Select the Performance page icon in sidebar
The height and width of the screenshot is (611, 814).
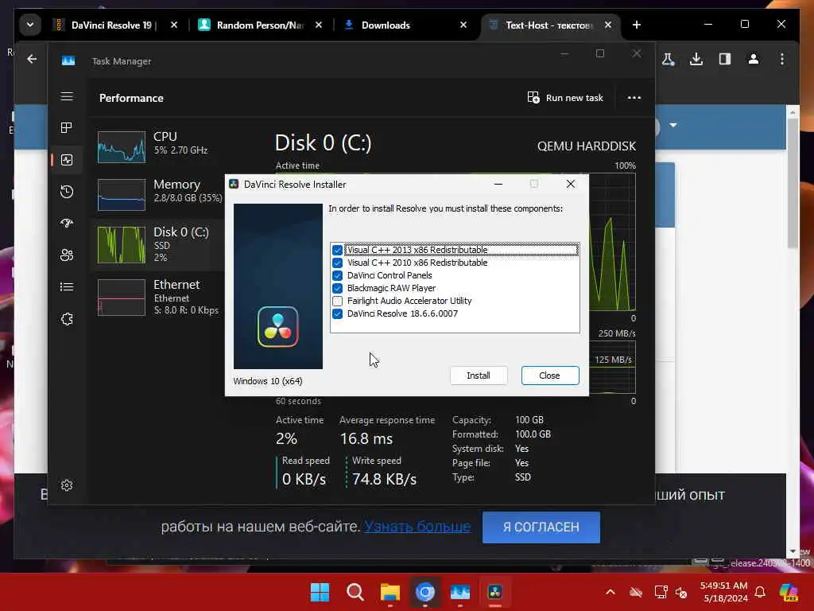click(x=67, y=160)
